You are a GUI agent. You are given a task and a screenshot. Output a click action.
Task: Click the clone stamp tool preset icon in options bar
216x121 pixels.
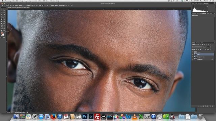2,5
